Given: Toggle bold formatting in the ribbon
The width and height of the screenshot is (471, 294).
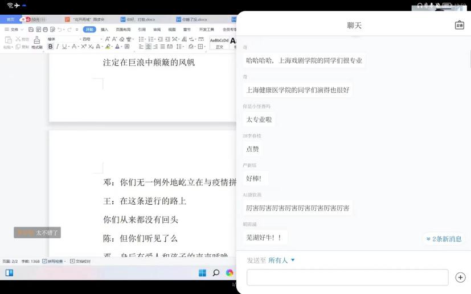Looking at the screenshot, I should click(50, 47).
